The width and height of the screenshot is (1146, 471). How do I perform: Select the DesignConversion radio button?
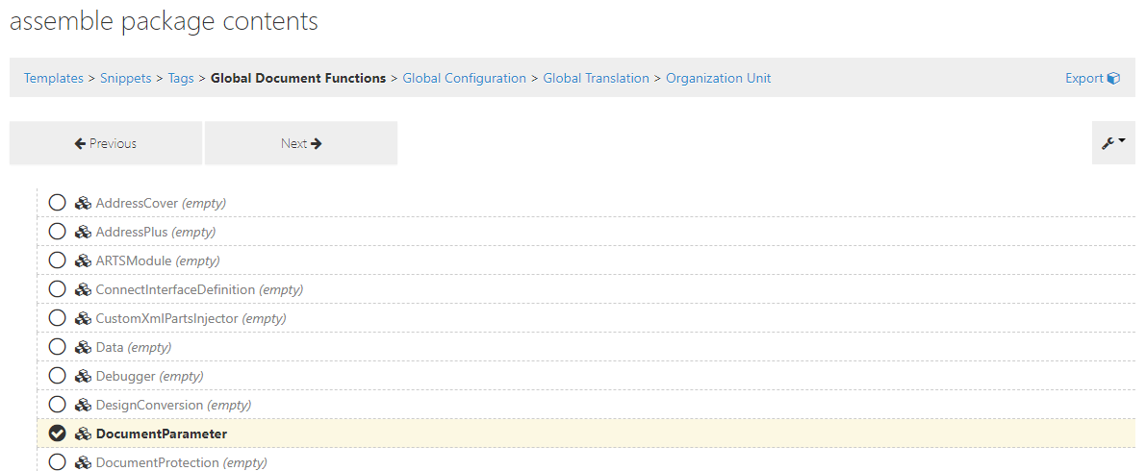57,405
